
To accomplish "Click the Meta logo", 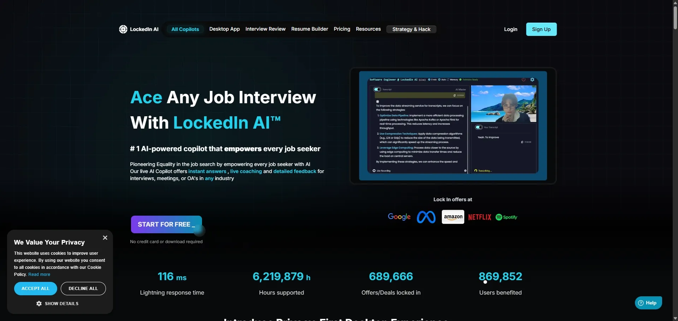I will (x=426, y=217).
